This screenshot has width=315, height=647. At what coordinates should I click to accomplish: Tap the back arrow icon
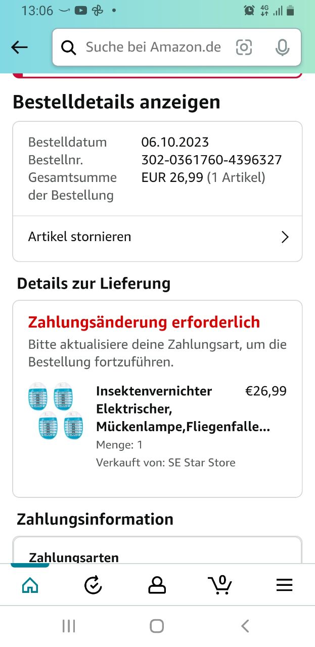tap(19, 48)
